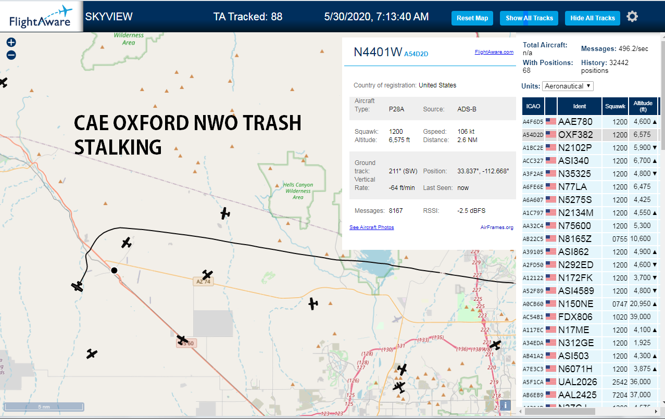Image resolution: width=665 pixels, height=419 pixels.
Task: Sort table by Ident column header
Action: point(580,106)
